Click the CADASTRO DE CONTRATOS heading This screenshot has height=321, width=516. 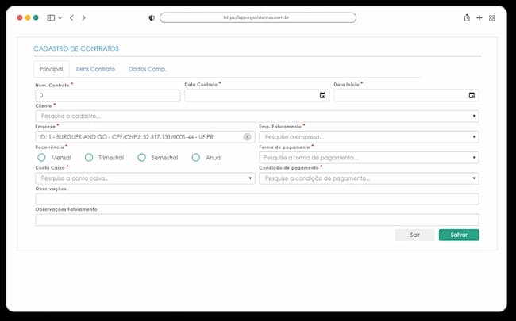76,48
